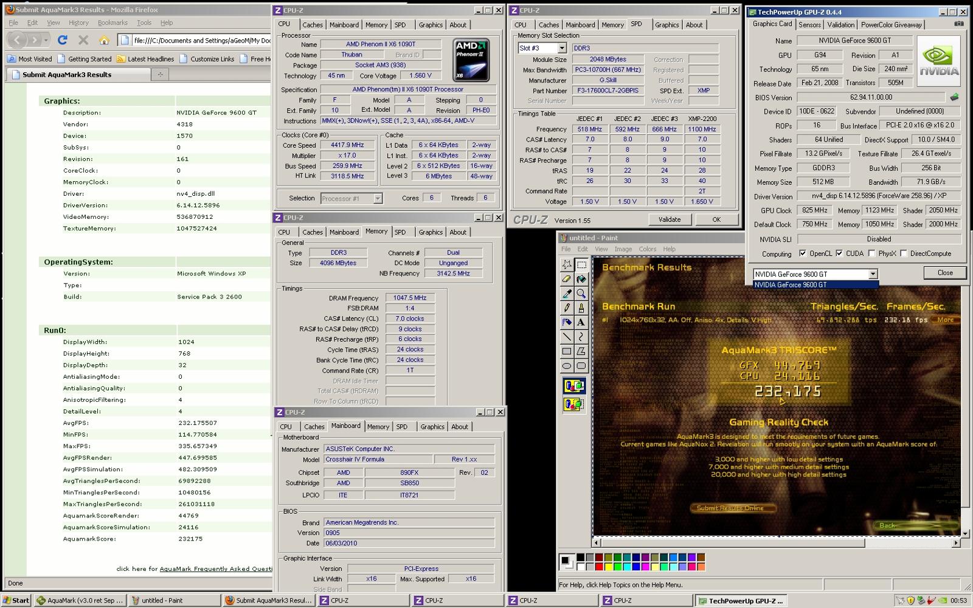The height and width of the screenshot is (608, 973).
Task: Pick the Eraser tool in Paint
Action: click(x=567, y=279)
